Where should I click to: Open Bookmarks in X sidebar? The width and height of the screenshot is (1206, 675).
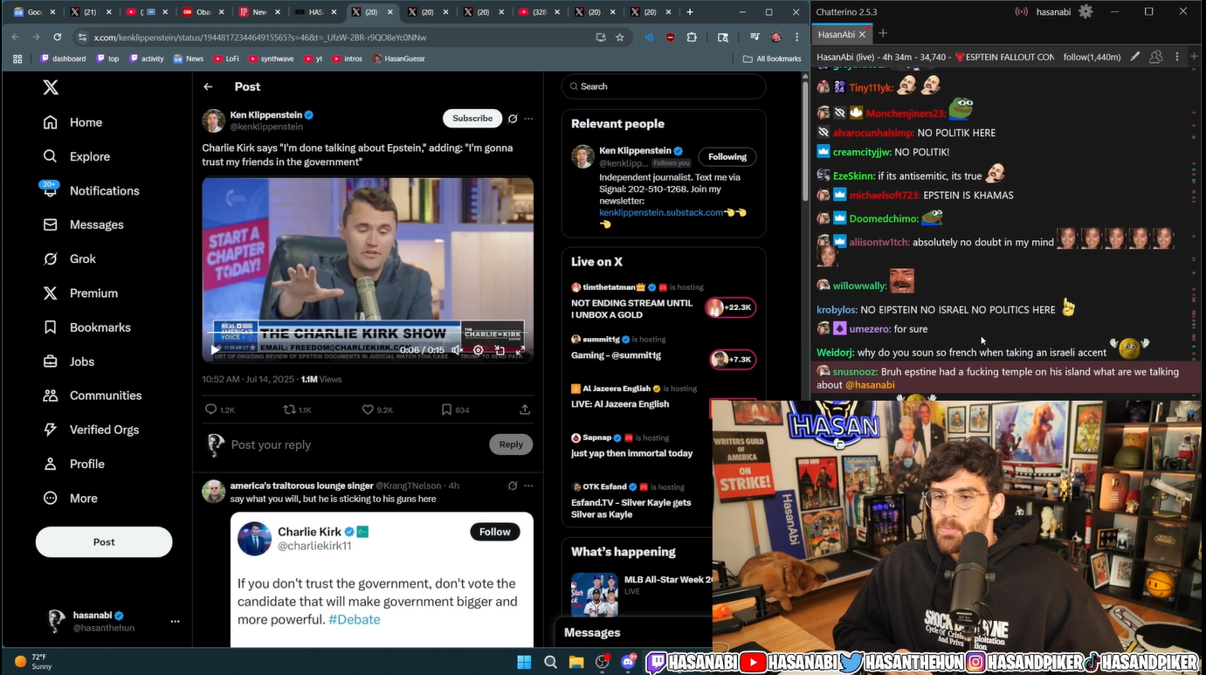coord(87,327)
